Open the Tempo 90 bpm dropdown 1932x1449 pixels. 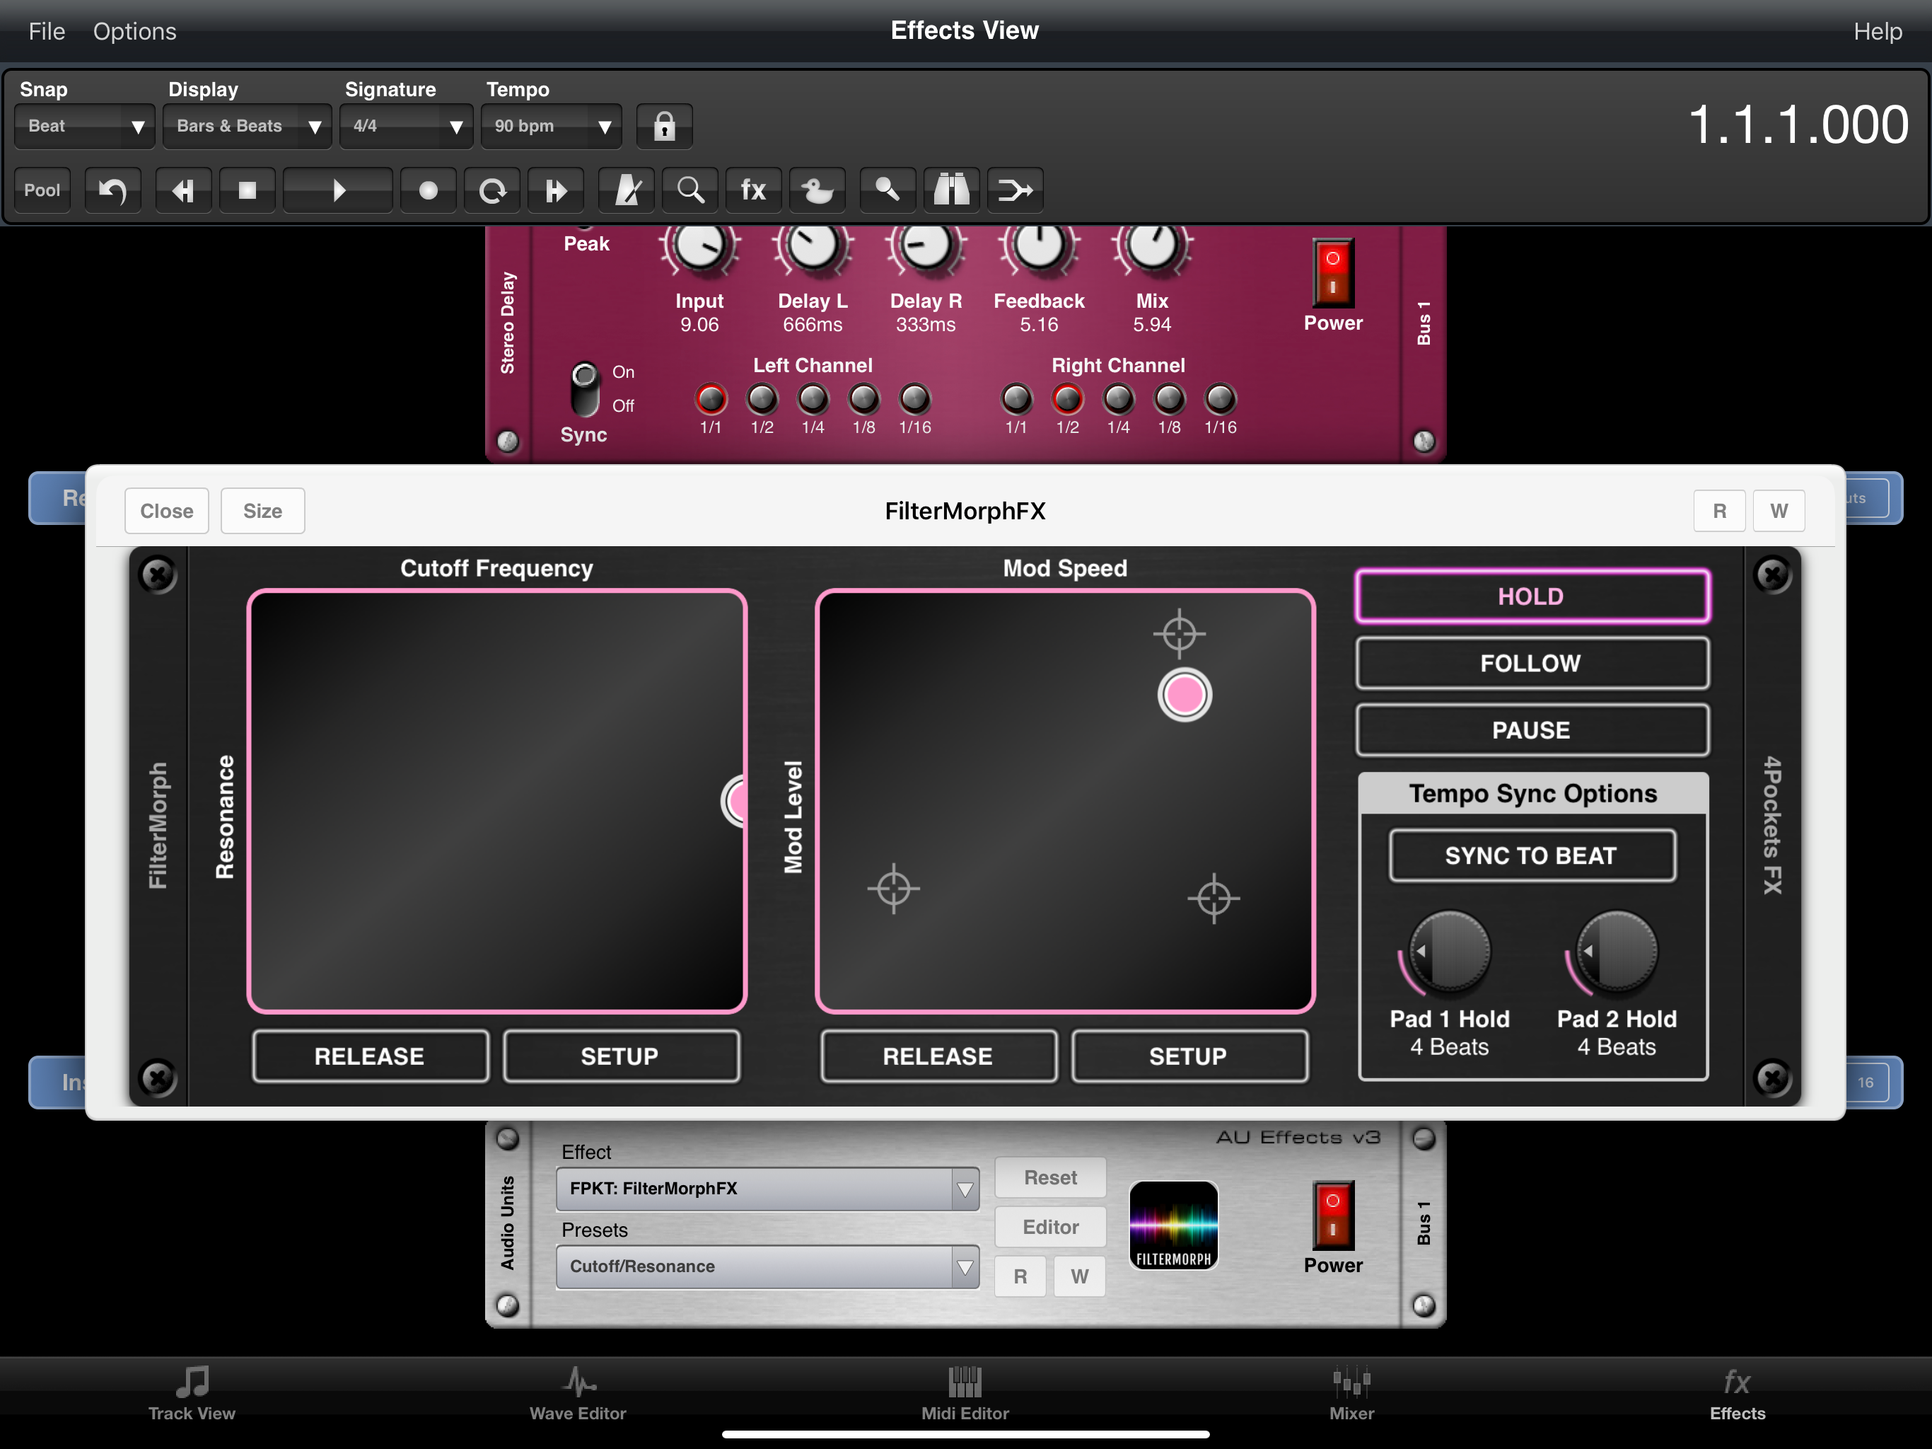click(x=551, y=126)
